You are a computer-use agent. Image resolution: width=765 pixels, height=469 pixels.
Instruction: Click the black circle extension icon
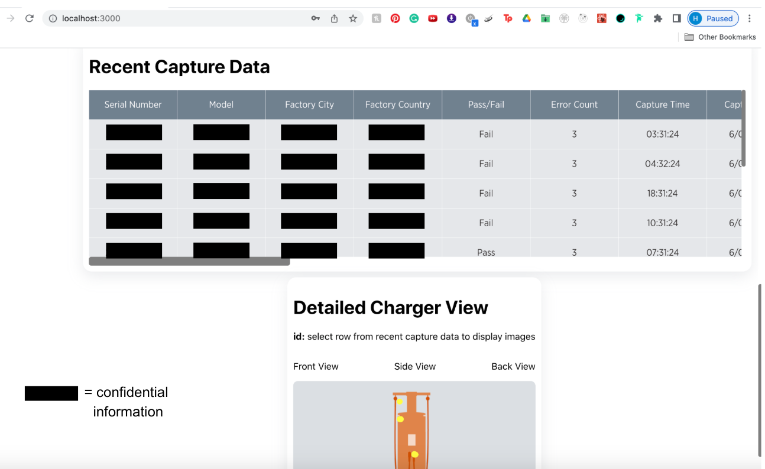pos(620,18)
